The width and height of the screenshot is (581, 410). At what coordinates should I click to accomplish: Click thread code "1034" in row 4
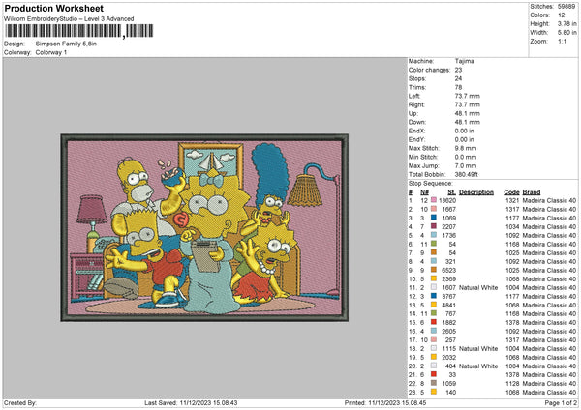point(512,226)
